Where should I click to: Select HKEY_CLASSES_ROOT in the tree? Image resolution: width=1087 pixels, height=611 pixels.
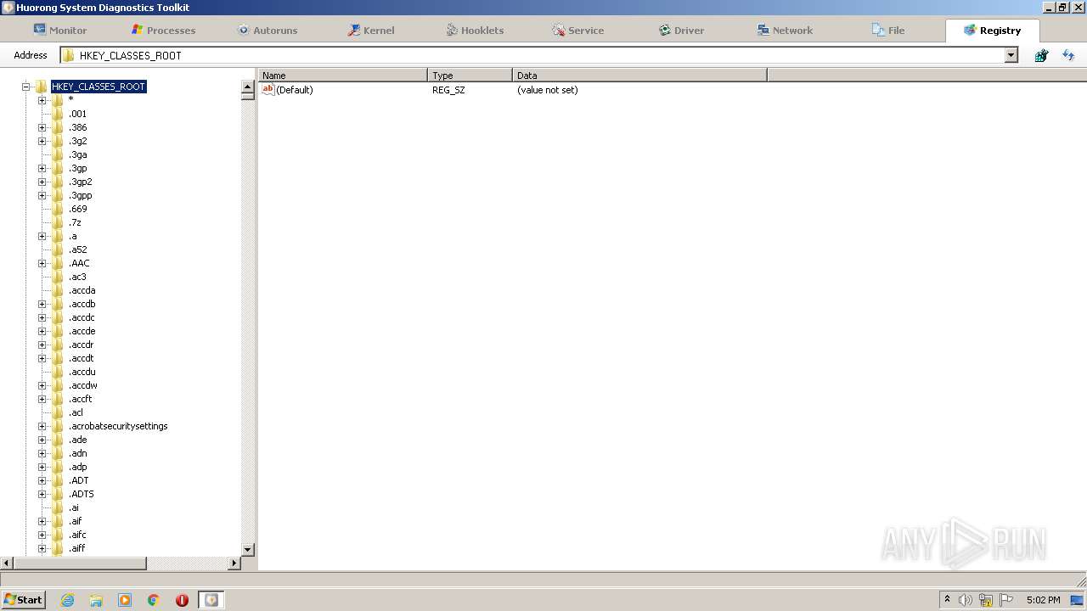point(99,87)
